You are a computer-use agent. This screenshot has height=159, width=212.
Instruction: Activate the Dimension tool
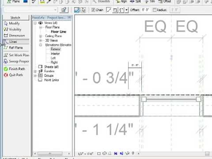tap(15, 35)
